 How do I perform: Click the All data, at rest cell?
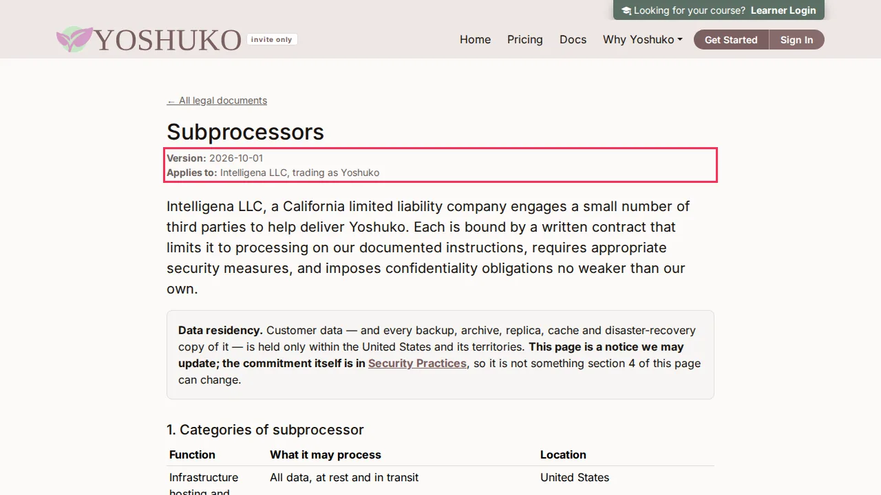click(344, 477)
